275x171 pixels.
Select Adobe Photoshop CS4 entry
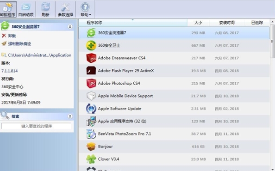coord(119,83)
